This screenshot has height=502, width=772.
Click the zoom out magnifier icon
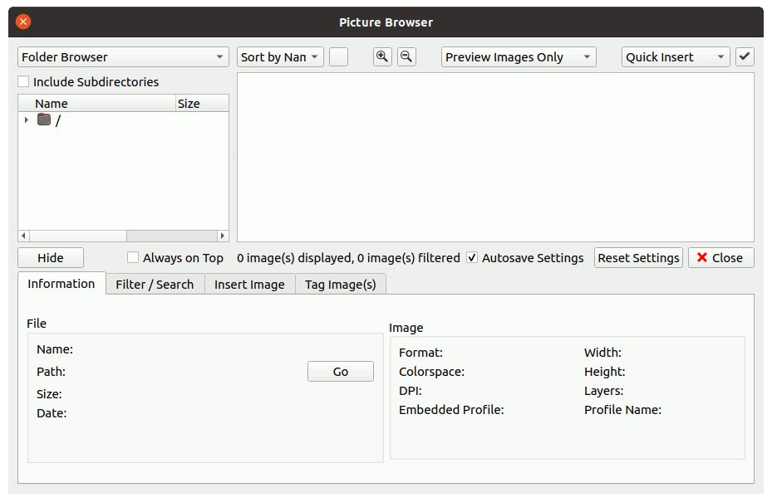pyautogui.click(x=406, y=57)
